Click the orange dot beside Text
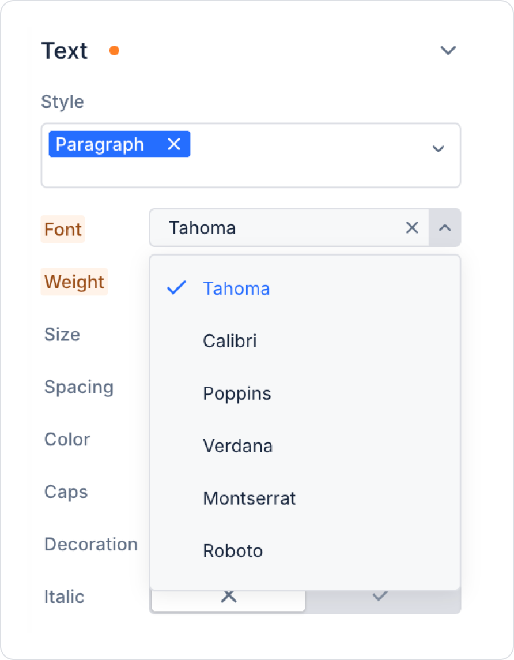514x660 pixels. tap(114, 51)
